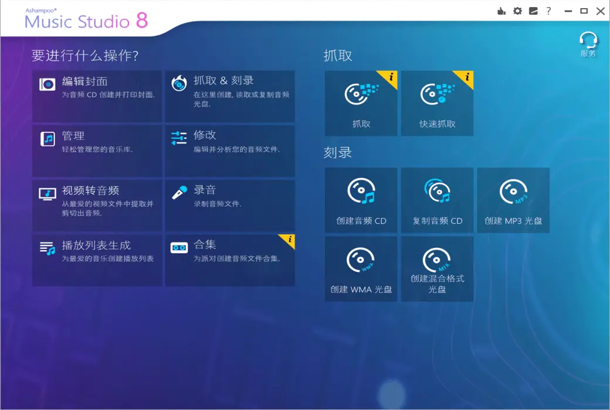
Task: Select the 编辑封面 title text
Action: click(85, 81)
